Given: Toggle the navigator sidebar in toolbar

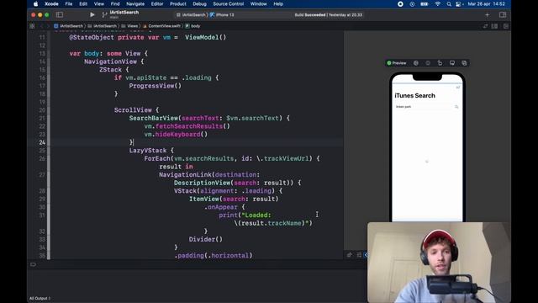Looking at the screenshot, I should tap(60, 15).
